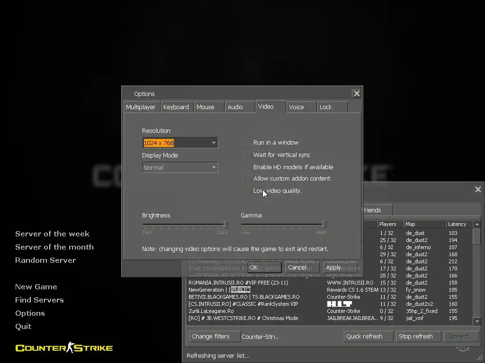485x363 pixels.
Task: Open Server of the month
Action: coord(54,247)
